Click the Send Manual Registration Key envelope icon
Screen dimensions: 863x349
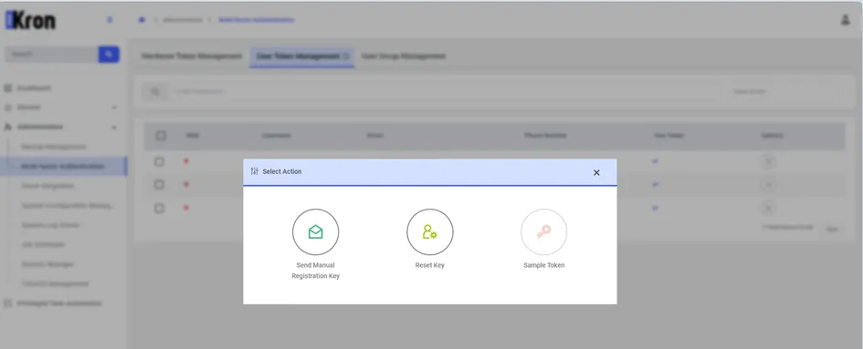(x=315, y=232)
